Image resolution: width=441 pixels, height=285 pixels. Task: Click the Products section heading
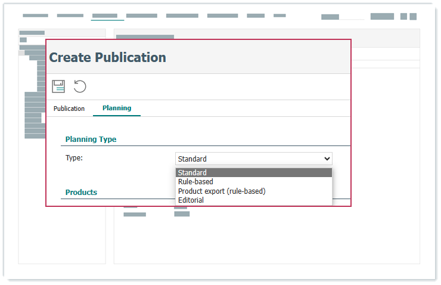coord(81,193)
